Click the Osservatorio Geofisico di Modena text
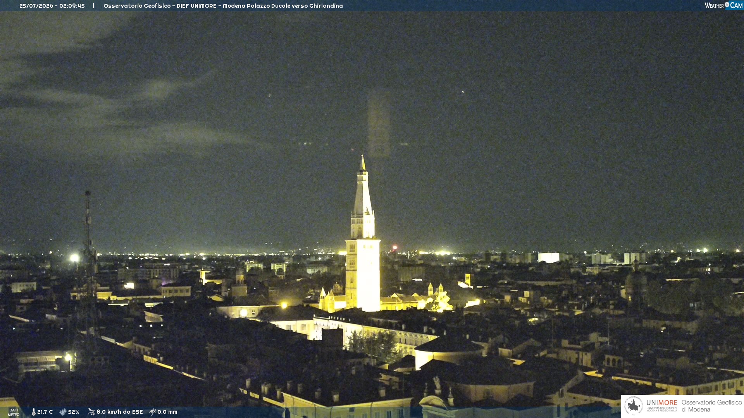Viewport: 744px width, 418px height. tap(711, 406)
